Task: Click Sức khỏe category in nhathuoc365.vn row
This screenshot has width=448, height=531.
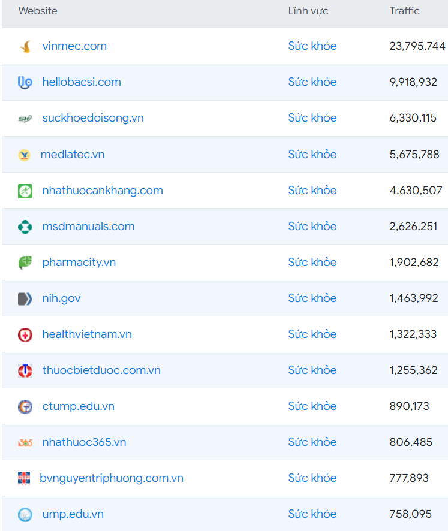Action: point(312,442)
